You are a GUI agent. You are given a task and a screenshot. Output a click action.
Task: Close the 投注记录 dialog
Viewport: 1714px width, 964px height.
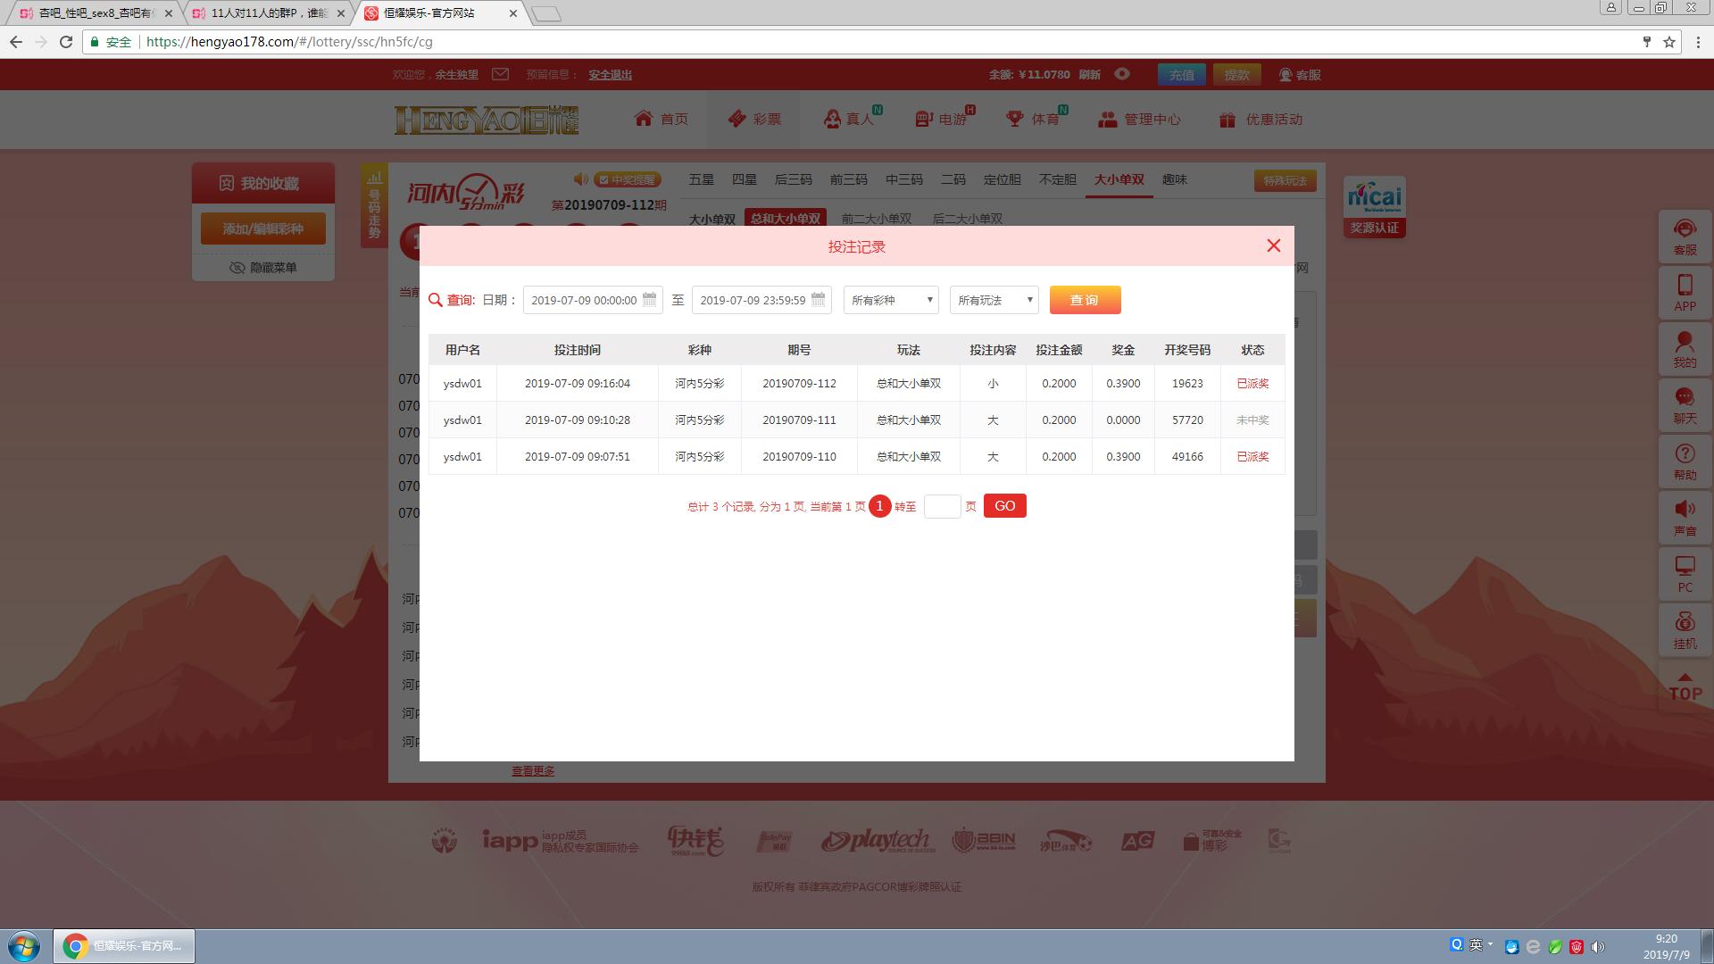tap(1273, 245)
